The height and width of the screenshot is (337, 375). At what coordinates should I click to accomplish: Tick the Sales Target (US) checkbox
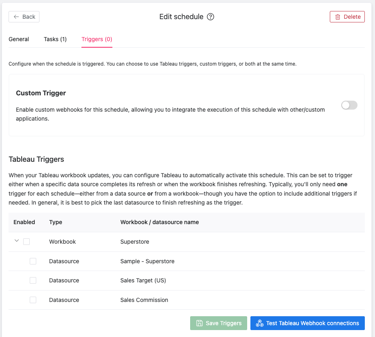pyautogui.click(x=33, y=280)
